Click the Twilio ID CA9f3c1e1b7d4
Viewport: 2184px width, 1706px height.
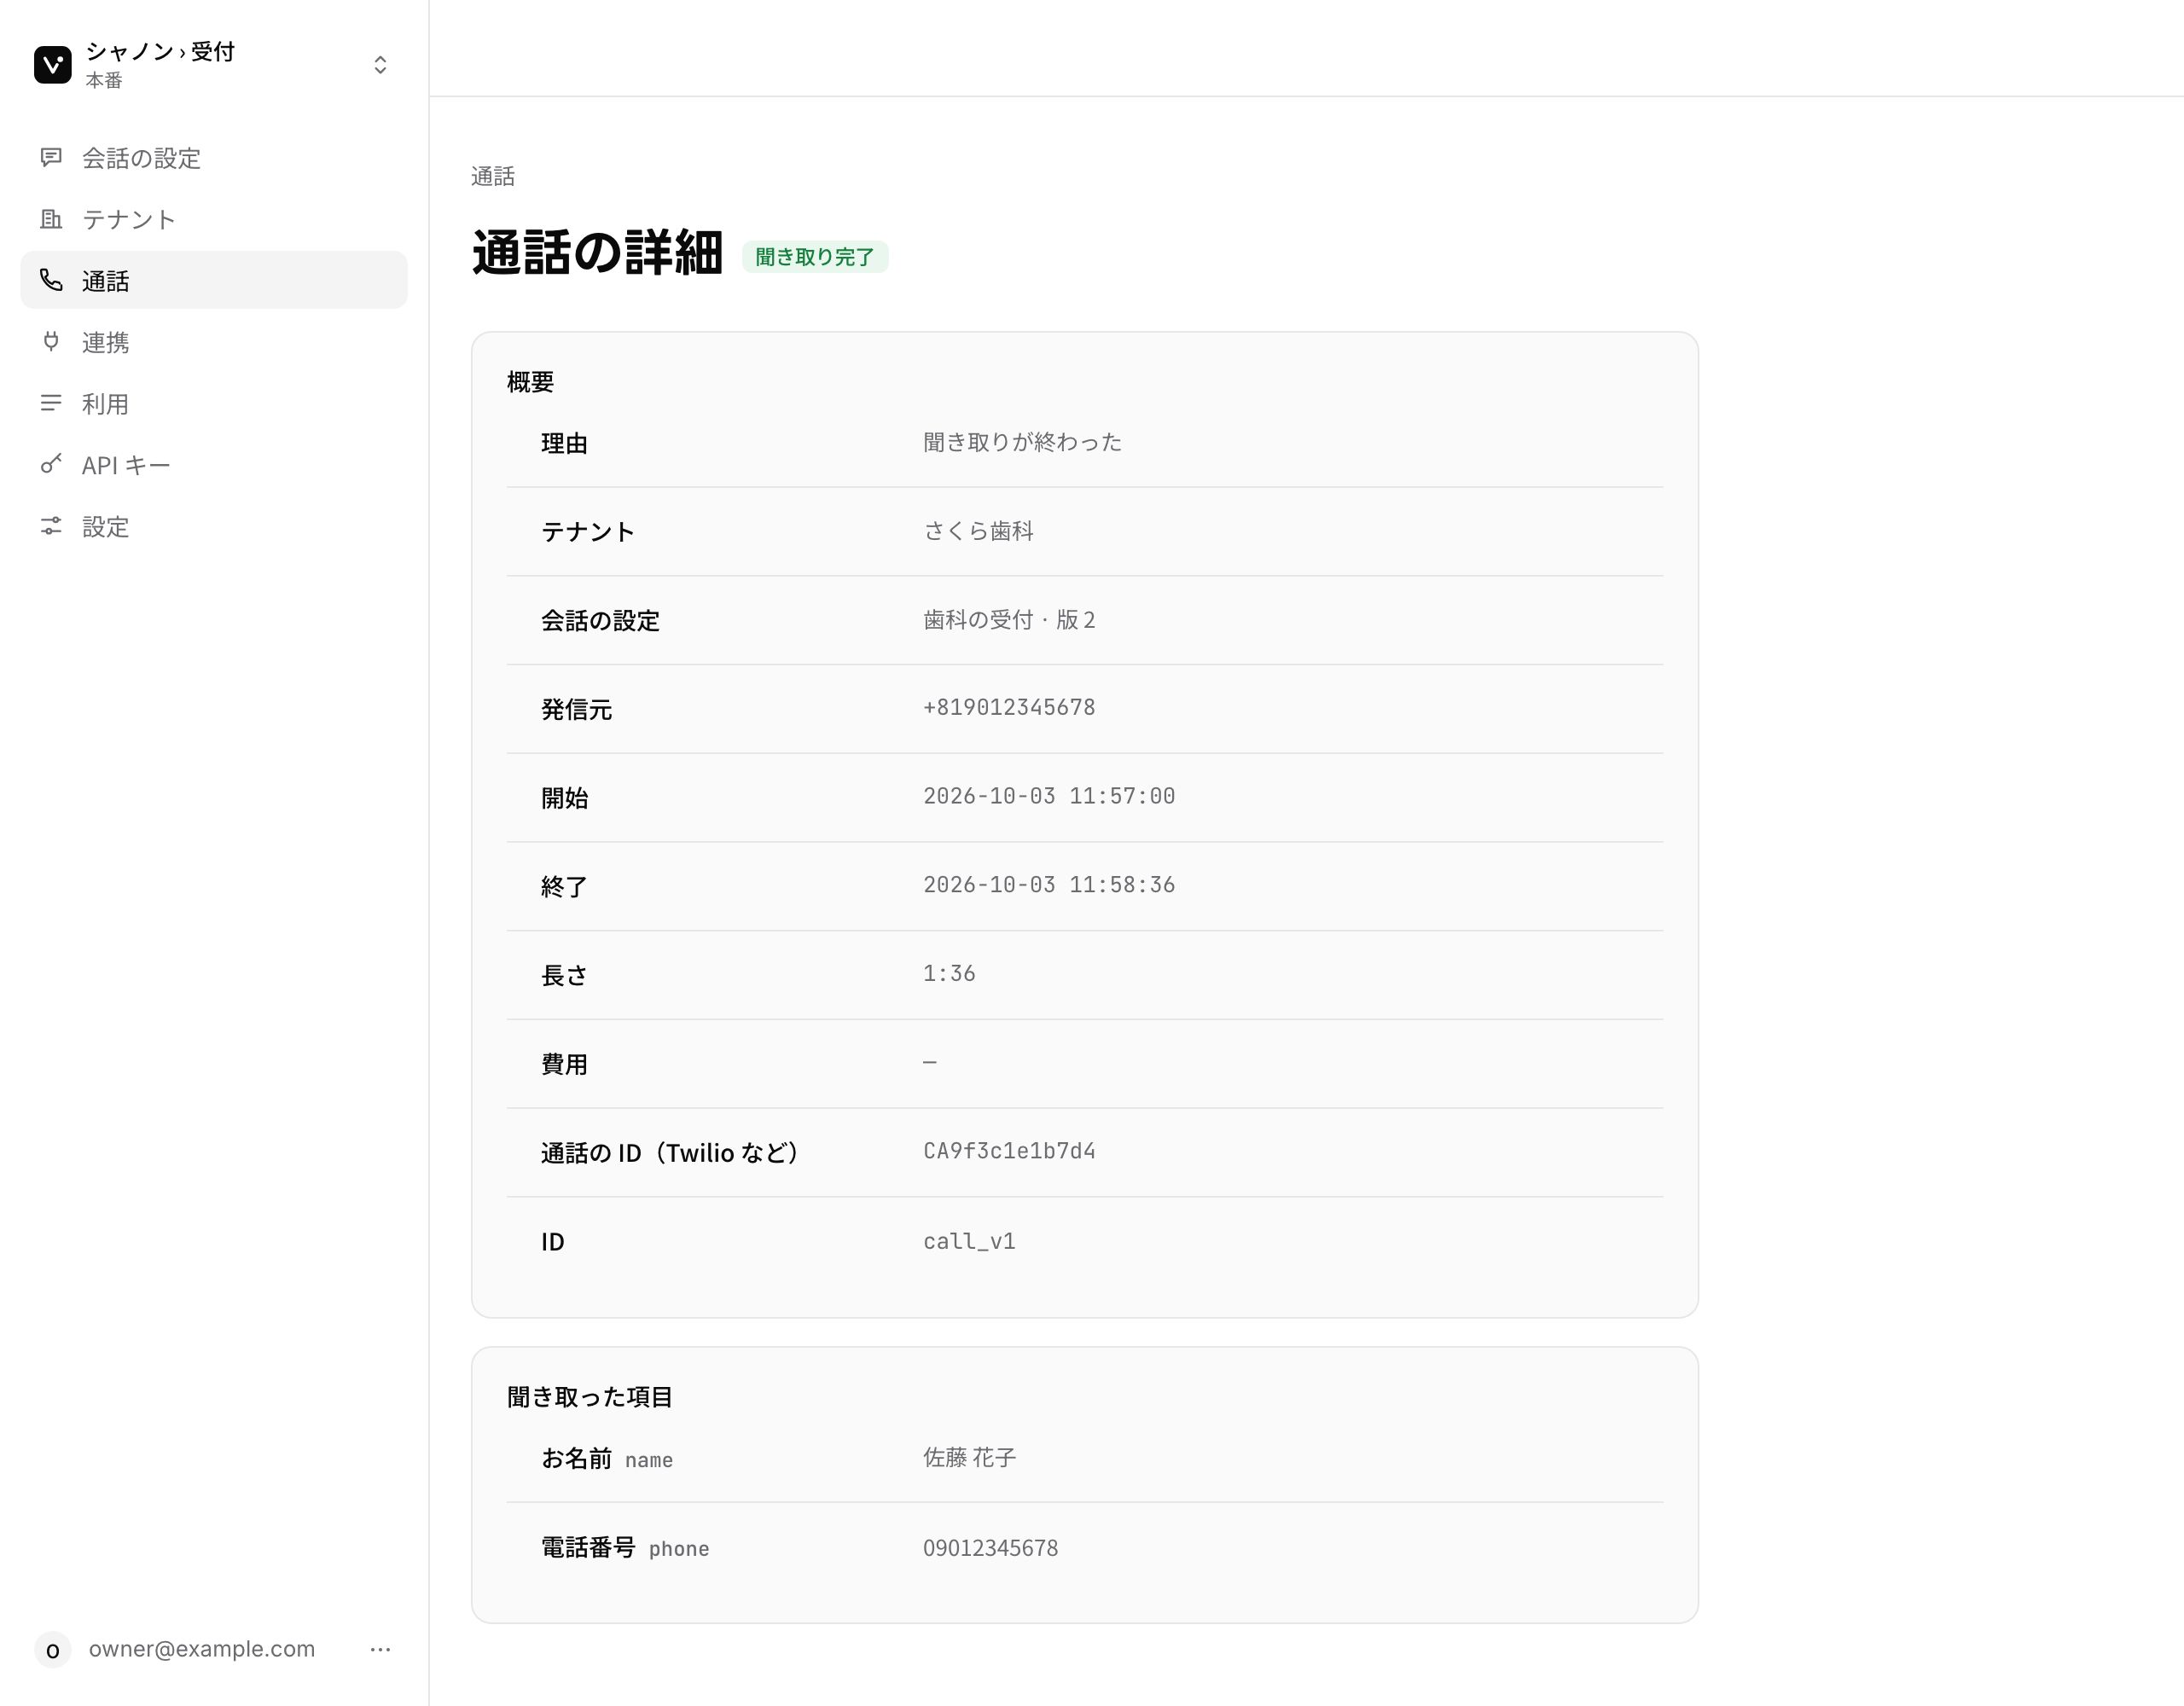coord(1009,1151)
